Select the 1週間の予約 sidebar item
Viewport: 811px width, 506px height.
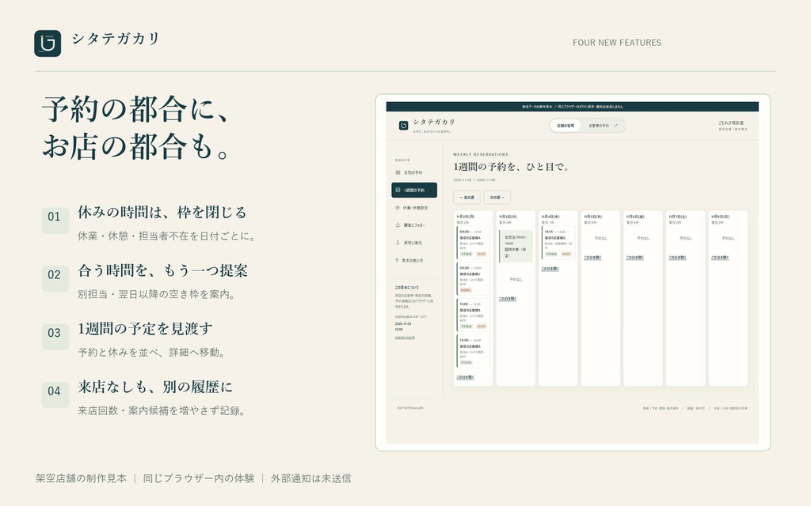pyautogui.click(x=413, y=190)
